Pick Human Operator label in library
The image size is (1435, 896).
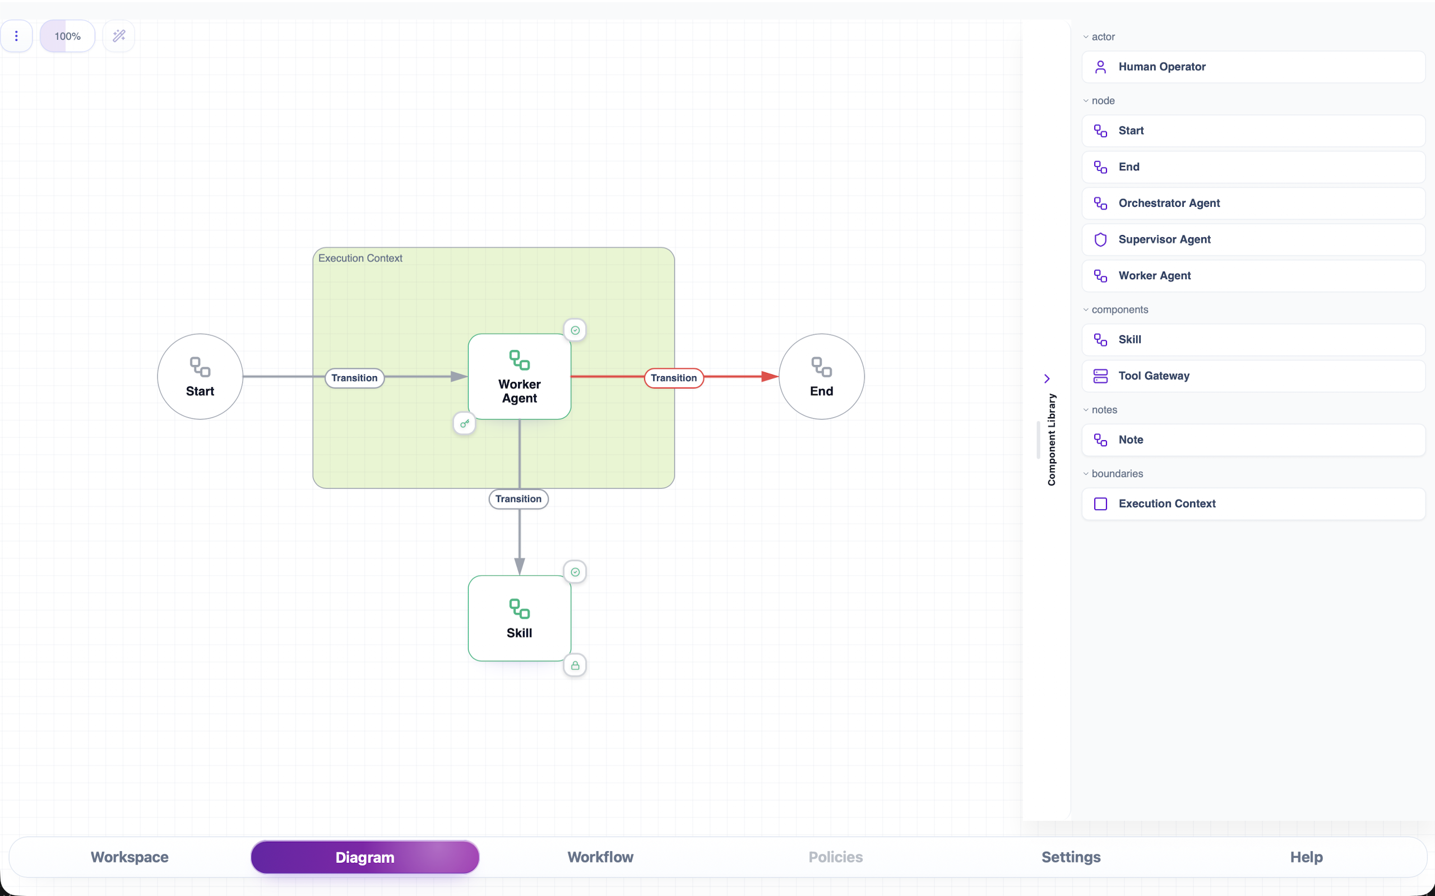coord(1161,67)
